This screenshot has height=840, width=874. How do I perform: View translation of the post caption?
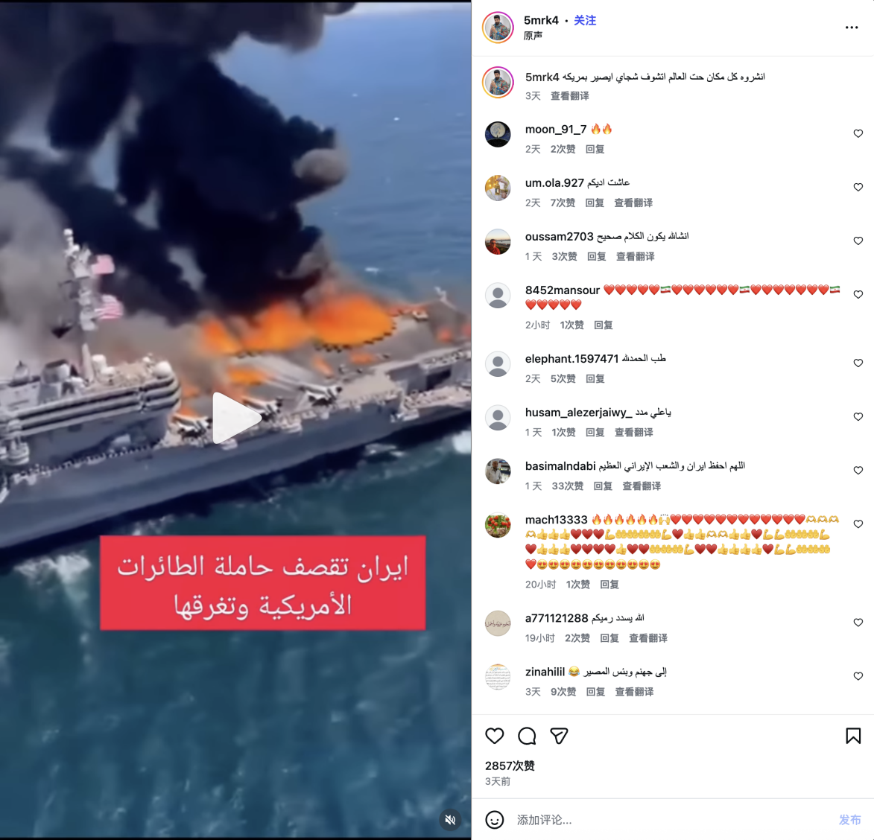[570, 96]
